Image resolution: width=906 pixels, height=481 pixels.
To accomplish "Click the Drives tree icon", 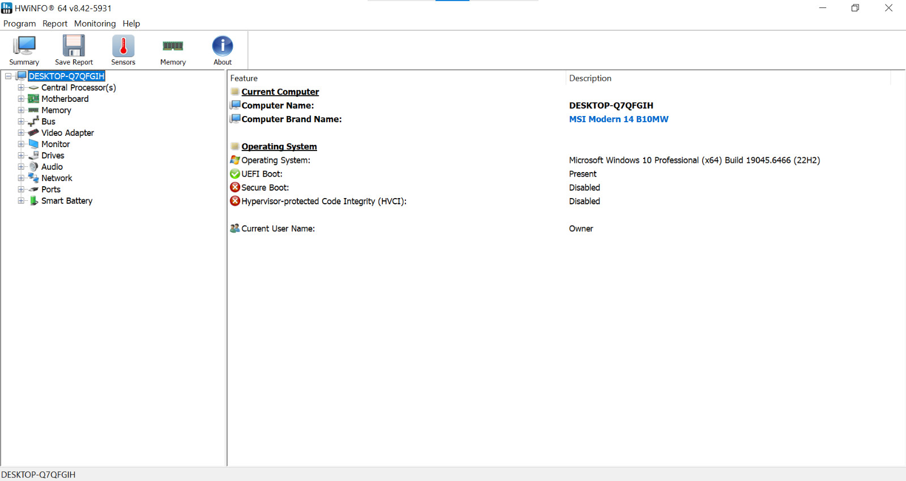I will tap(33, 156).
